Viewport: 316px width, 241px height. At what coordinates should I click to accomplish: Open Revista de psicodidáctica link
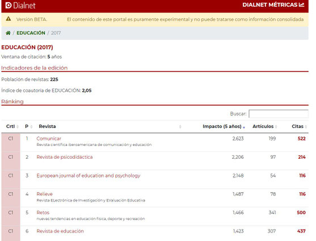click(65, 157)
